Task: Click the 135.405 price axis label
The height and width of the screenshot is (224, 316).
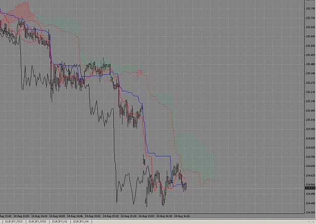Action: [310, 64]
